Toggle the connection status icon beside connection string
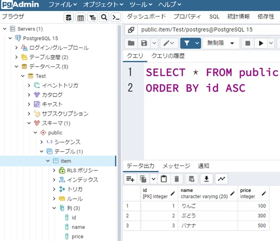 click(131, 30)
